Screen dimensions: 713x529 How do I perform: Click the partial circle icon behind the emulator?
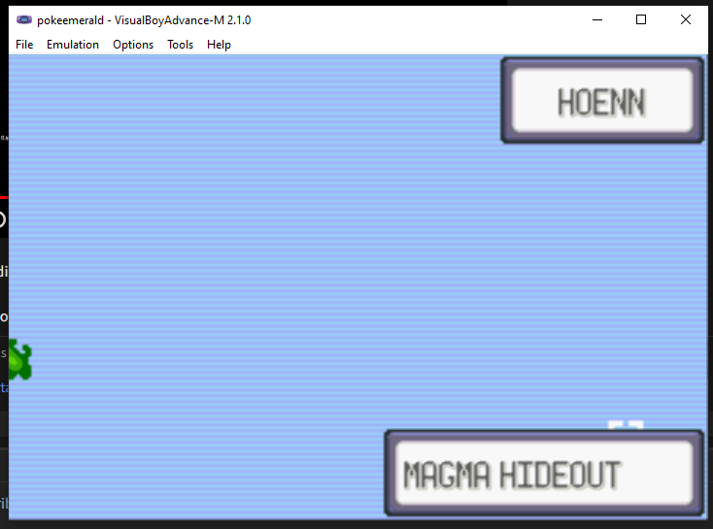[x=3, y=219]
